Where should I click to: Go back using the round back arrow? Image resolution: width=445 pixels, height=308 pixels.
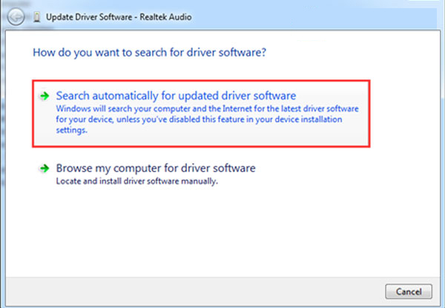tap(16, 17)
